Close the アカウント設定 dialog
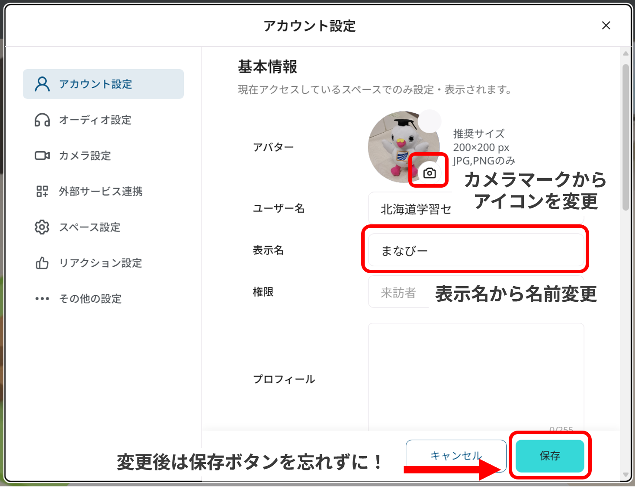Screen dimensions: 635x492 coord(606,26)
